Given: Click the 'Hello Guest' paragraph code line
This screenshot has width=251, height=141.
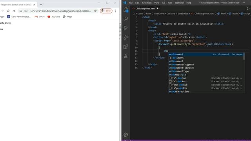Looking at the screenshot, I should 172,34.
